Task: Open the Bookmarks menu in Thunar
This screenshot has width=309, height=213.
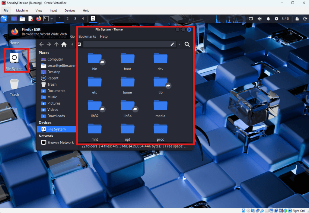Action: pos(87,37)
